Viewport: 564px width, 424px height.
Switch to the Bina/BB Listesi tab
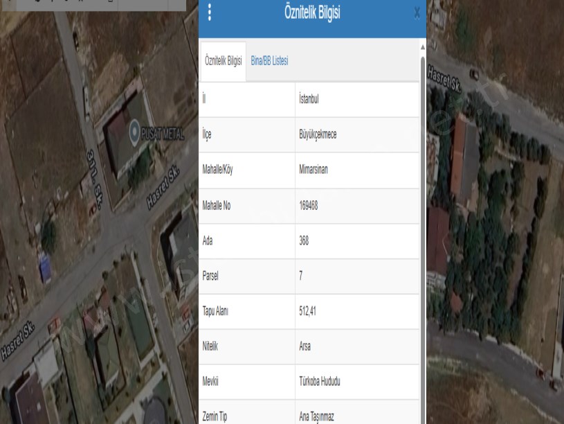point(269,61)
